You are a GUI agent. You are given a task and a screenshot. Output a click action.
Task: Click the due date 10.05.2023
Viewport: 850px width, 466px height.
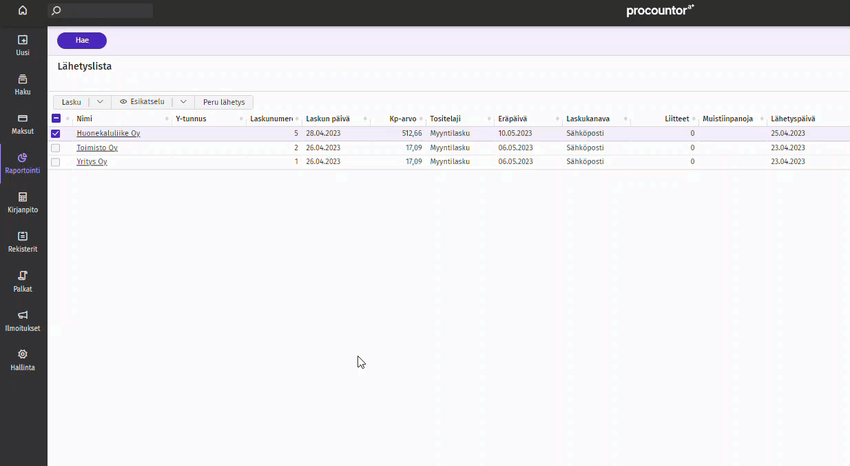(x=515, y=134)
